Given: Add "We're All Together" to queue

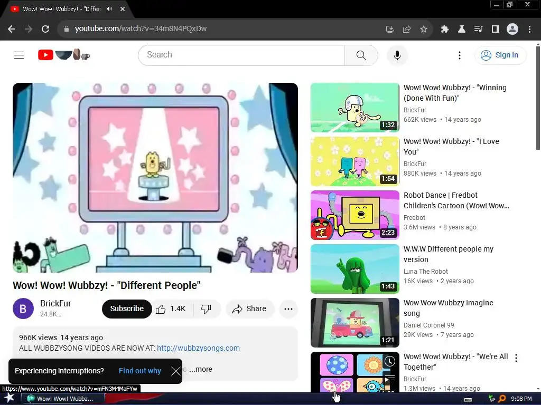Looking at the screenshot, I should (x=389, y=379).
